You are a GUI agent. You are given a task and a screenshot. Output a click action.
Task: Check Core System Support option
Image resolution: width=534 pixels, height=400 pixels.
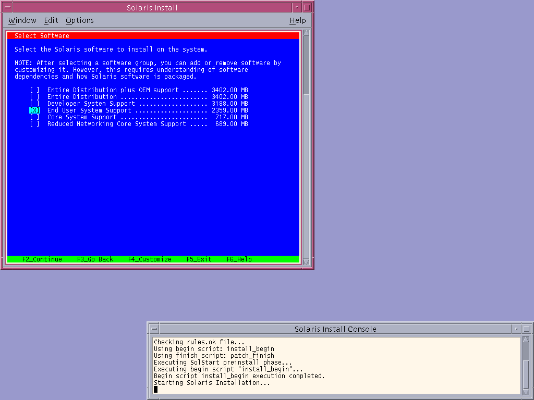point(35,117)
